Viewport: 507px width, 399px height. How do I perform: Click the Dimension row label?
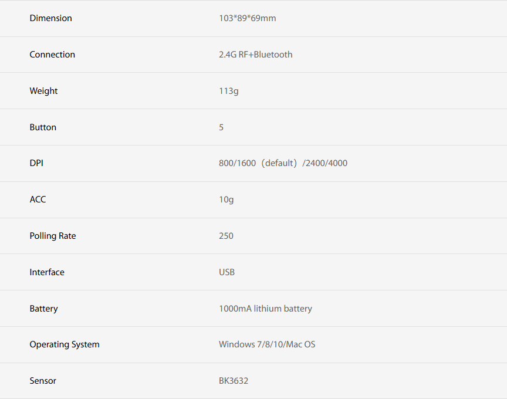tap(50, 18)
